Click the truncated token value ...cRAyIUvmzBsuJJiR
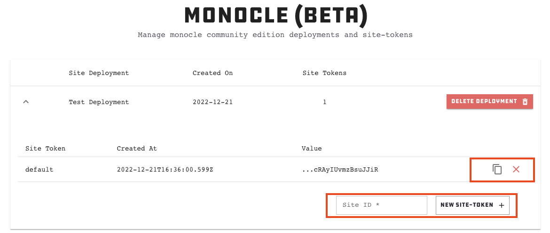Viewport: 550px width, 233px height. click(x=340, y=170)
